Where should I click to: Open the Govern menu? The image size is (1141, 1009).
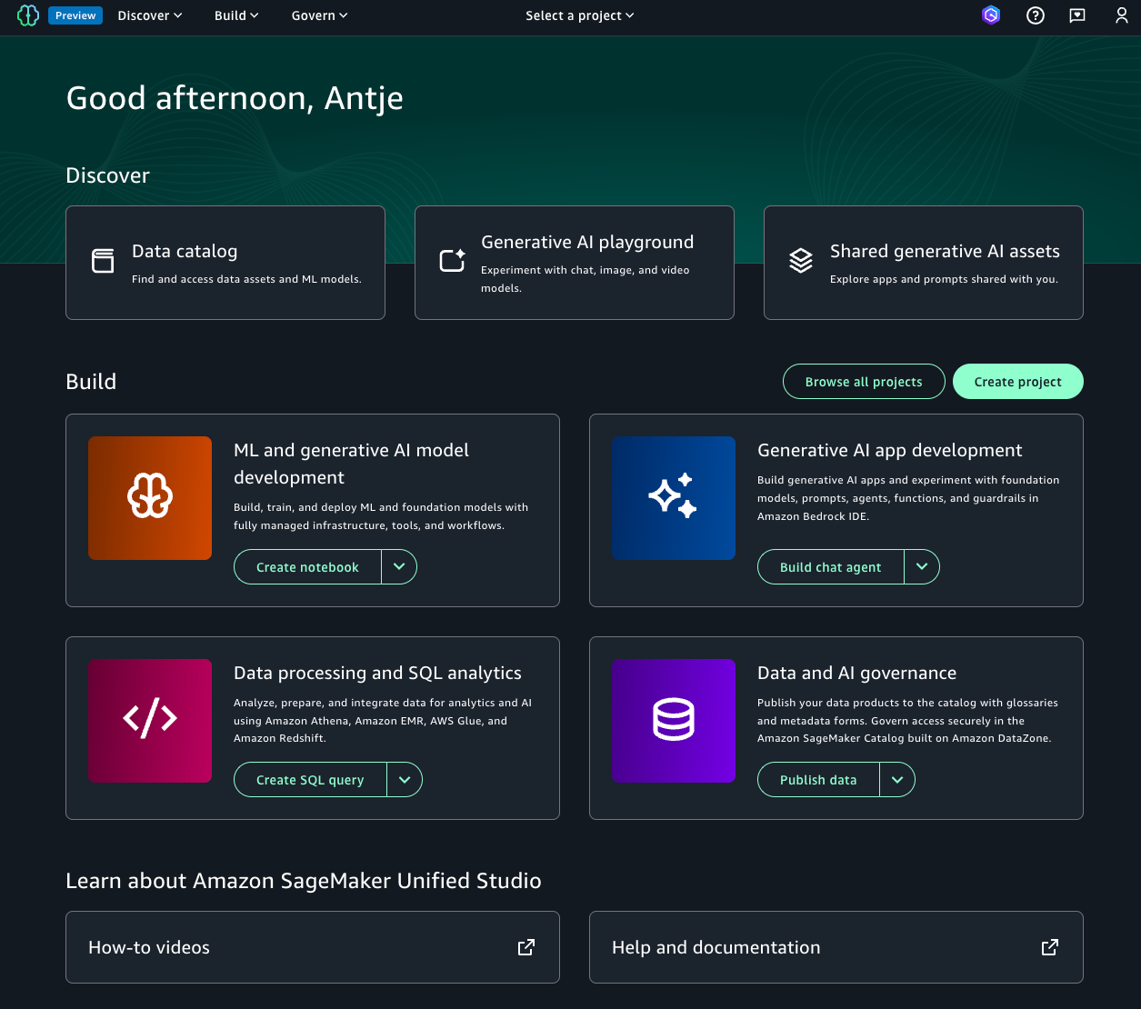[319, 15]
